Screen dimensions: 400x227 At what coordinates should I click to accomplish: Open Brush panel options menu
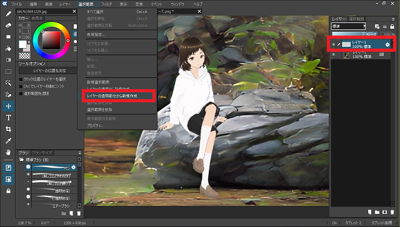point(80,153)
